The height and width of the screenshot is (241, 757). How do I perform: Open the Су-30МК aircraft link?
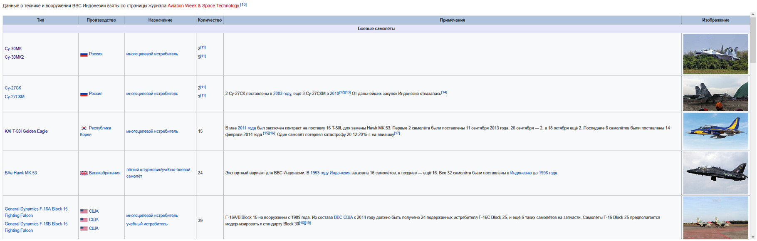point(13,49)
